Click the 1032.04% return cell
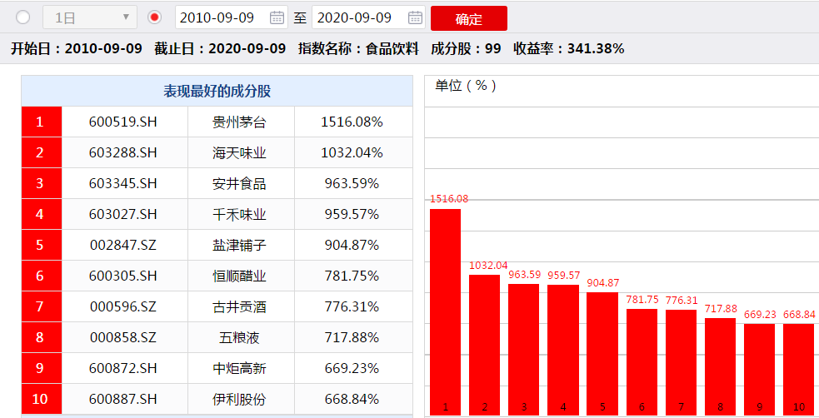Image resolution: width=819 pixels, height=418 pixels. coord(352,152)
